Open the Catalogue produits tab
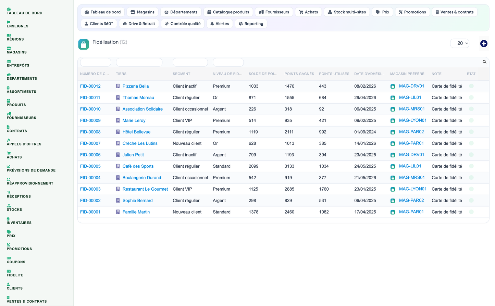This screenshot has width=495, height=306. pyautogui.click(x=228, y=12)
